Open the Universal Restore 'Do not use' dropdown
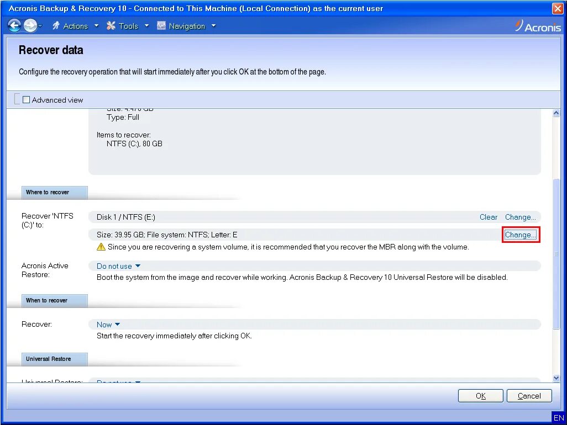Viewport: 567px width, 425px height. 118,382
